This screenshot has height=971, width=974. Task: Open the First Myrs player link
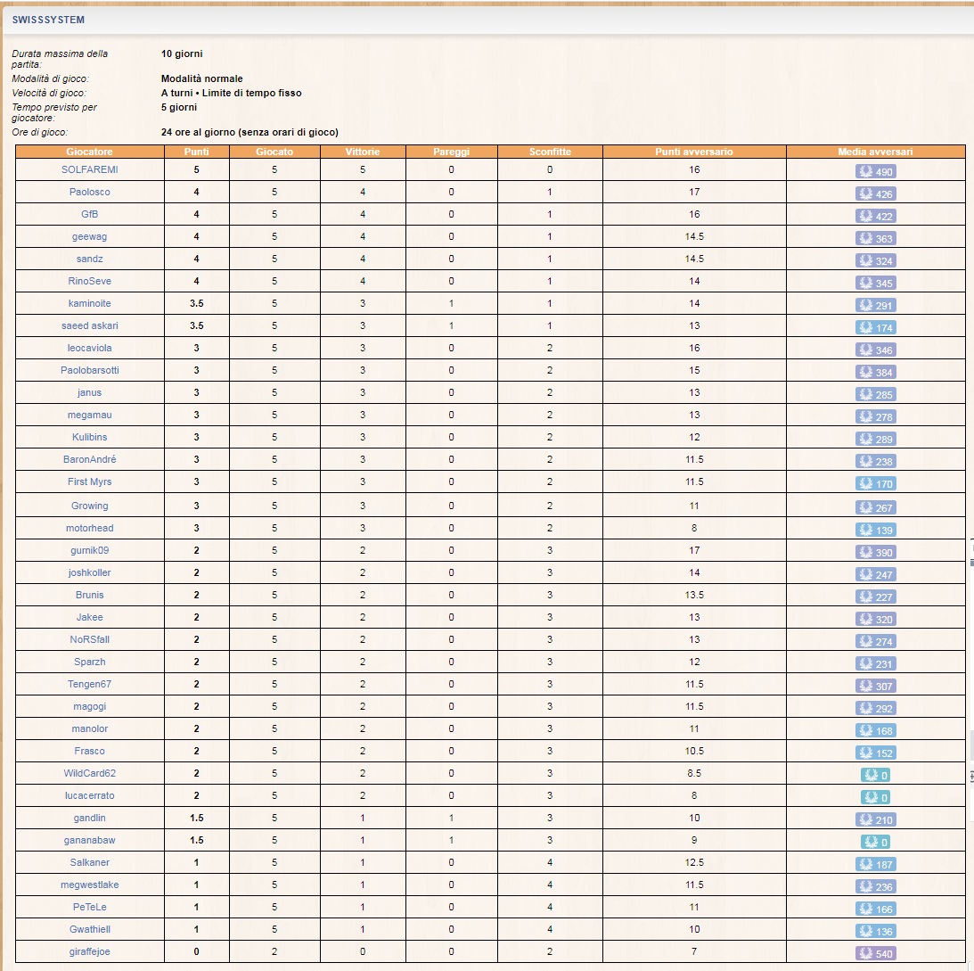(x=89, y=481)
